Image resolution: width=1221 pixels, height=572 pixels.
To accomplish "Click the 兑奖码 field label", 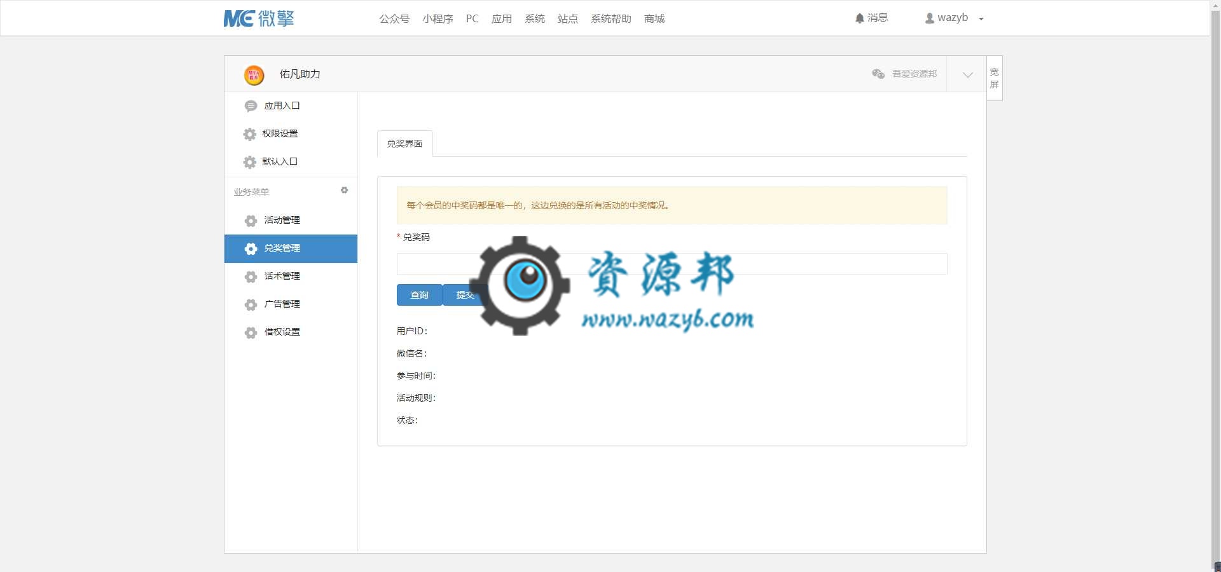I will point(416,237).
